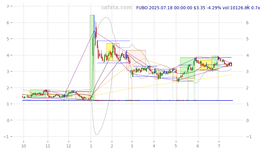Click the blue horizontal line near 4.9
The height and width of the screenshot is (151, 263).
[114, 41]
